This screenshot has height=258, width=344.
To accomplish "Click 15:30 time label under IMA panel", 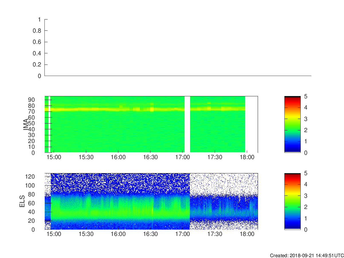I will 86,157.
